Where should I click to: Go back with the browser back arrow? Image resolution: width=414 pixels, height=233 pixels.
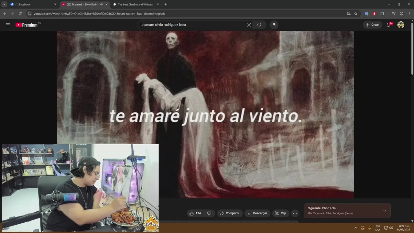(x=5, y=14)
